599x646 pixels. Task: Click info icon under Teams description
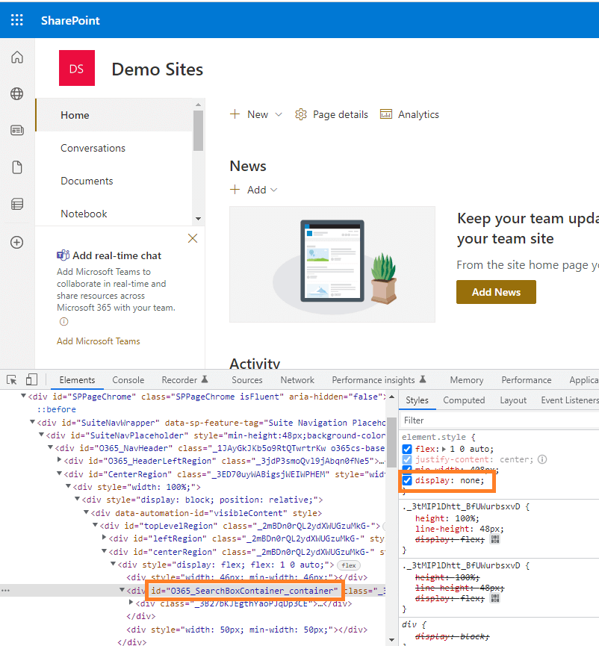(63, 321)
